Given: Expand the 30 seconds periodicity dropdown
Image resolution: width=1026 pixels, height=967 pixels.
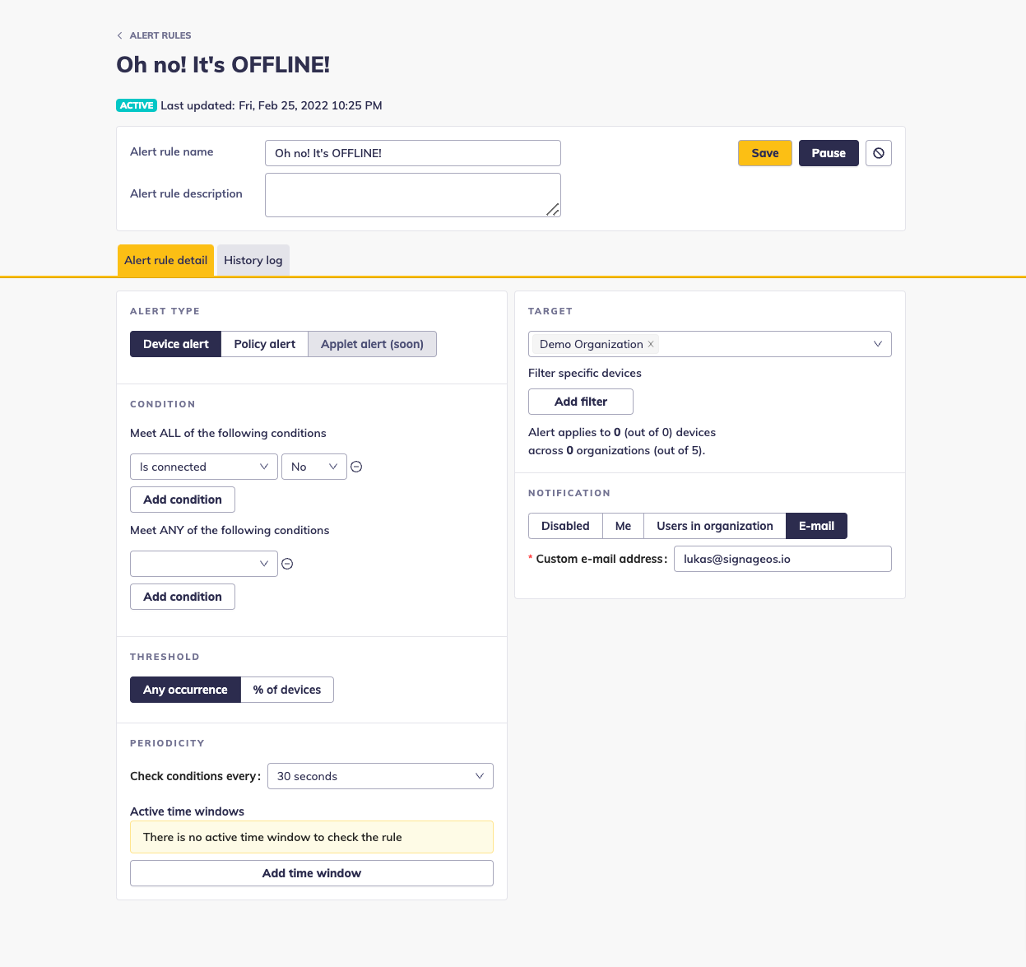Looking at the screenshot, I should pos(380,776).
